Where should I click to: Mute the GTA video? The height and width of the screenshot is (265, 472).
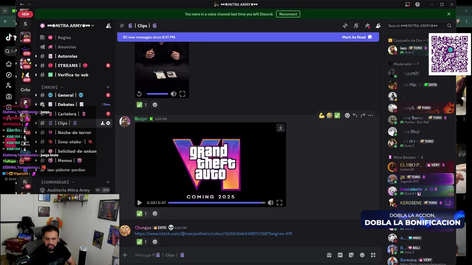click(271, 203)
